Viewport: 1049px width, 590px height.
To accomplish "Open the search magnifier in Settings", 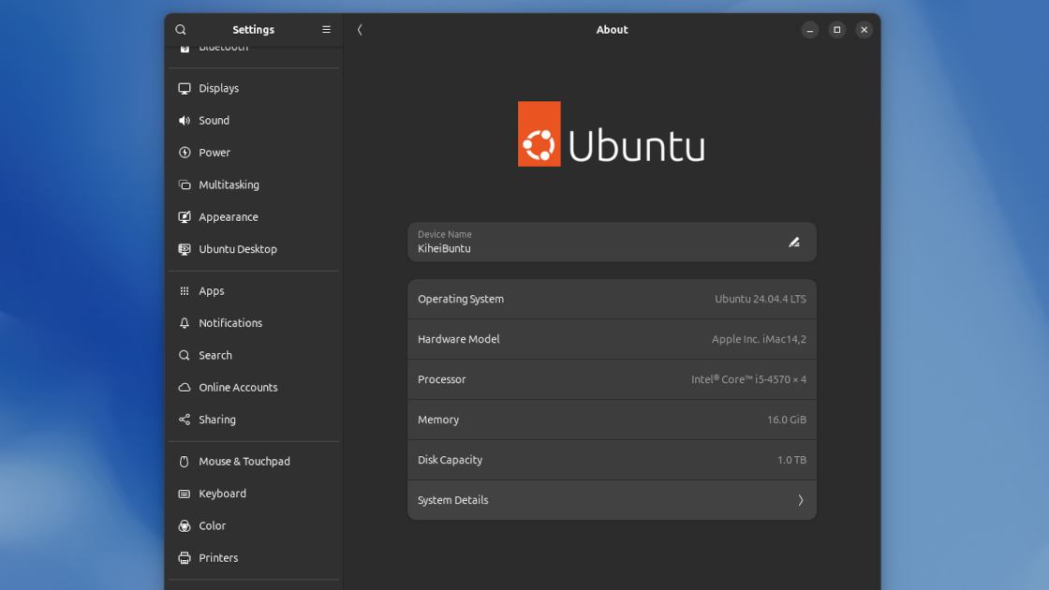I will tap(181, 29).
